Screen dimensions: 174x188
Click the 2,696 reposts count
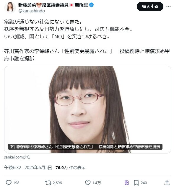click(x=57, y=183)
